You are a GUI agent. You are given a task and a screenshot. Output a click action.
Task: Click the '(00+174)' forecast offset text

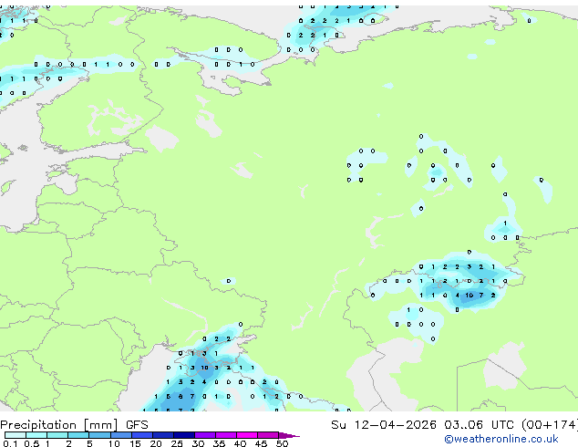(550, 425)
